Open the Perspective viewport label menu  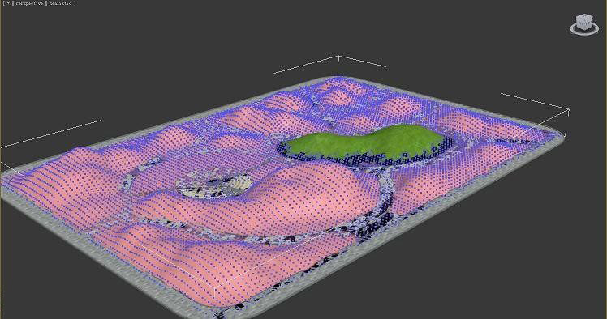(x=29, y=3)
